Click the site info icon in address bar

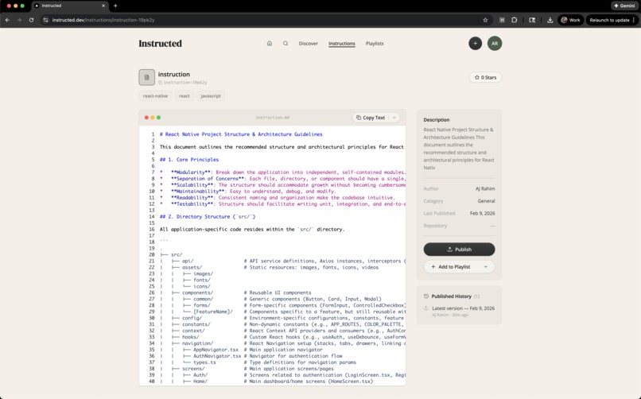[x=46, y=20]
